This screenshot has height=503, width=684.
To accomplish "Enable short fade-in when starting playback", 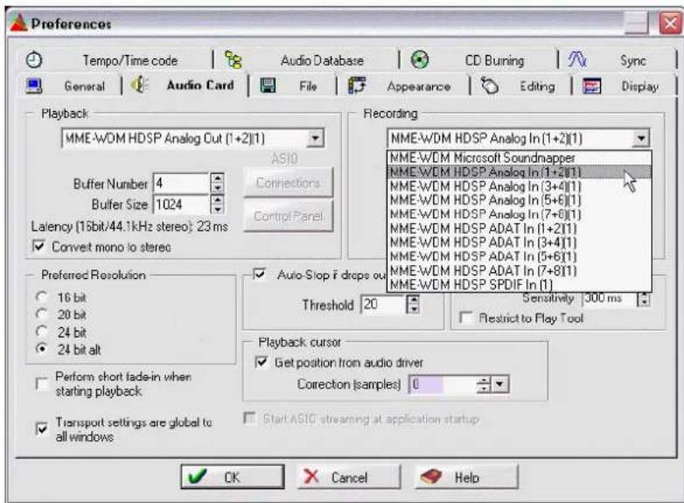I will (42, 383).
